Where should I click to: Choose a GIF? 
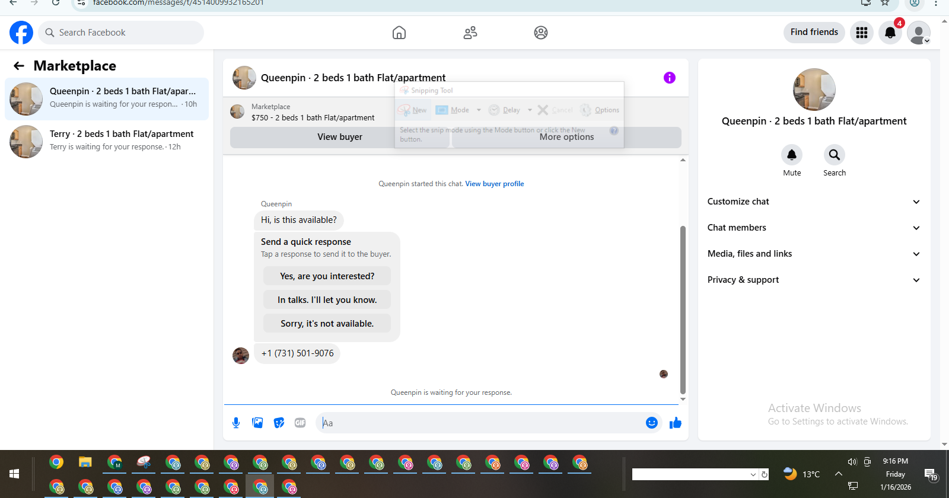300,423
